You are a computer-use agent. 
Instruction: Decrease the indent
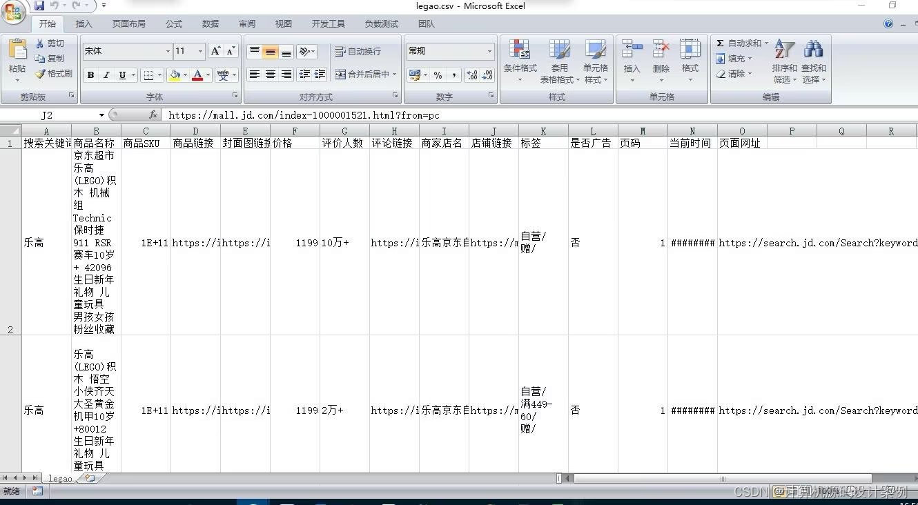[304, 75]
